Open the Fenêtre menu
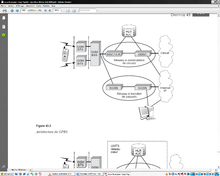The image size is (220, 176). 46,6
